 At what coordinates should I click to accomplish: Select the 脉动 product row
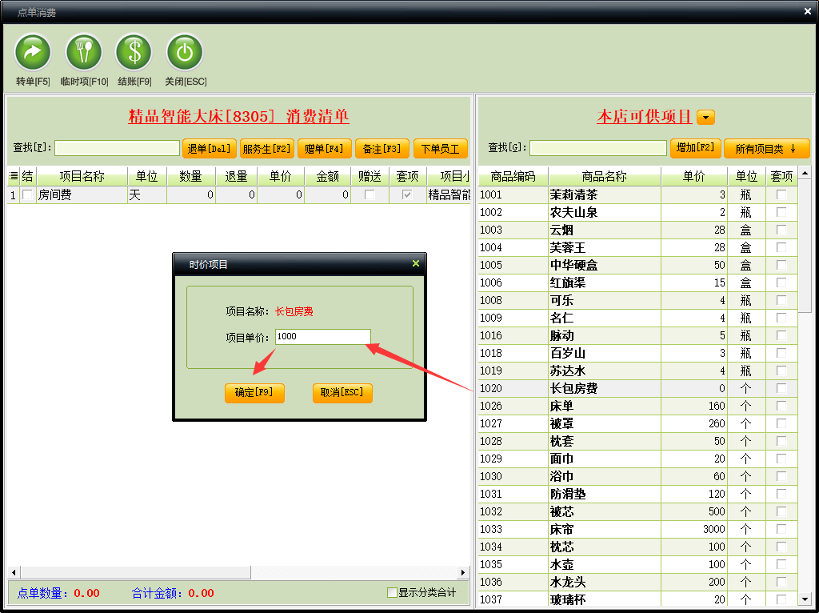(637, 335)
